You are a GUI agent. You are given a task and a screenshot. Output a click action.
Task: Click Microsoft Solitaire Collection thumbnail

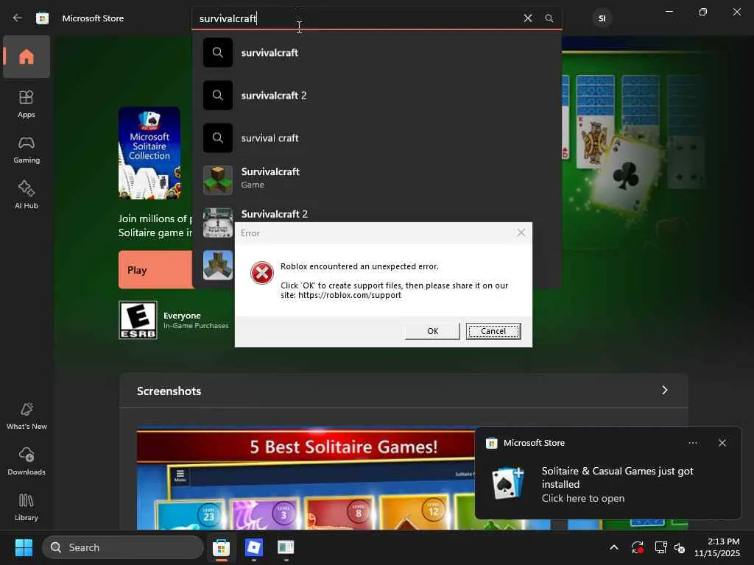click(x=149, y=153)
